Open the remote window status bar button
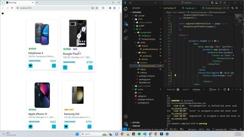 point(125,129)
